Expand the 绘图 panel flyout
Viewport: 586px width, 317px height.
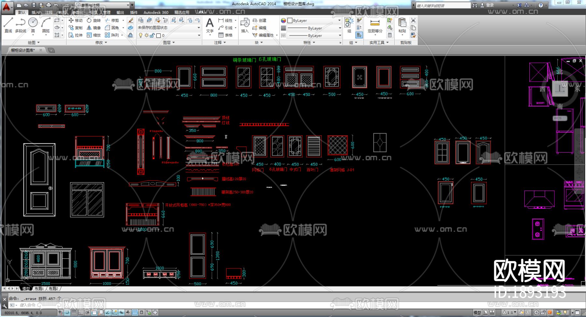click(34, 43)
